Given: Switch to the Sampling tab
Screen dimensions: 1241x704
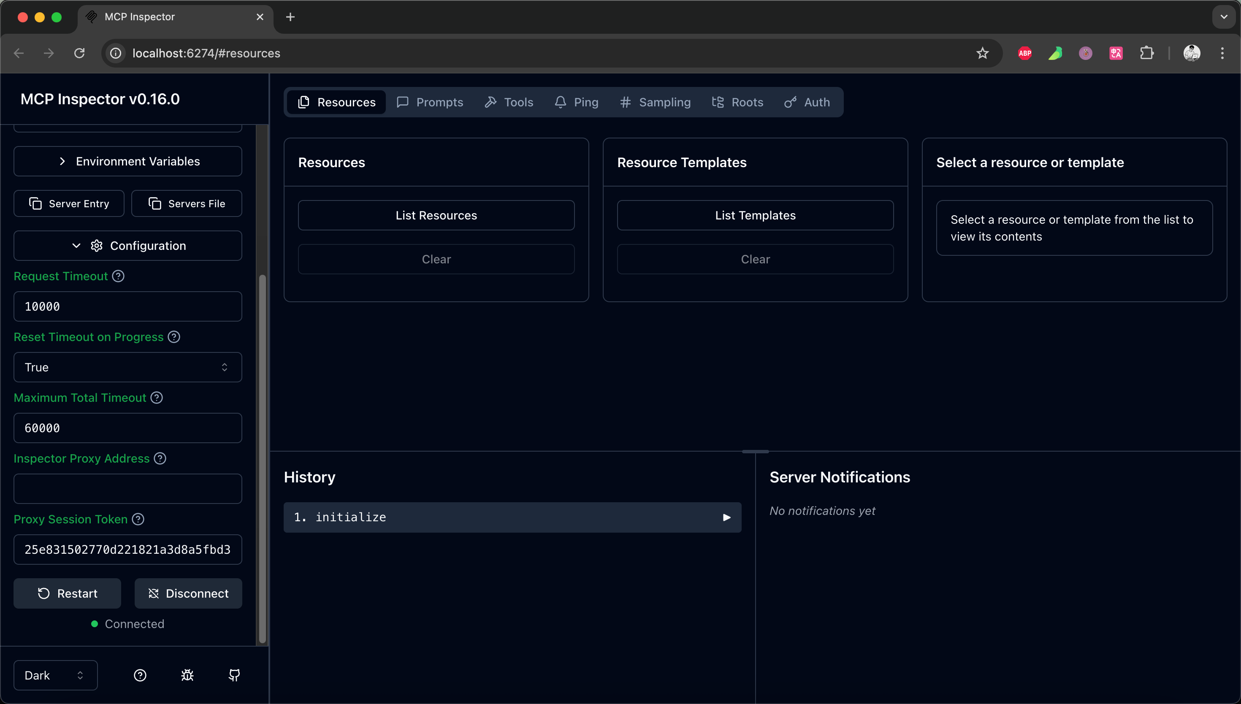Looking at the screenshot, I should (x=655, y=102).
